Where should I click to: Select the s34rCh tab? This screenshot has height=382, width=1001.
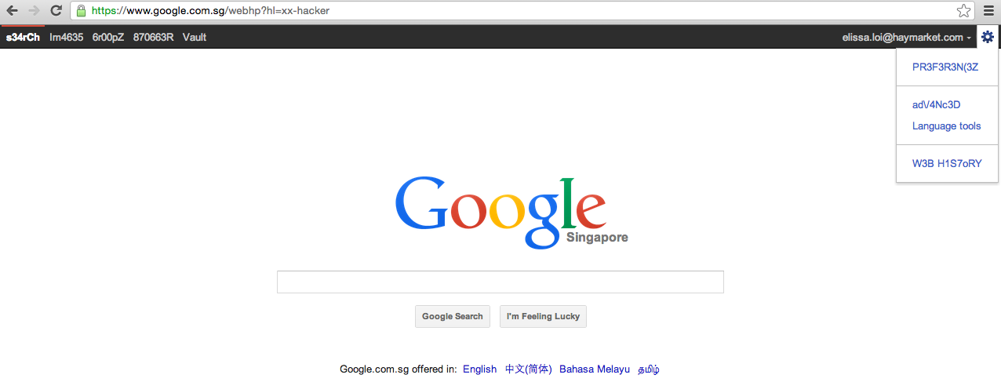pos(23,37)
